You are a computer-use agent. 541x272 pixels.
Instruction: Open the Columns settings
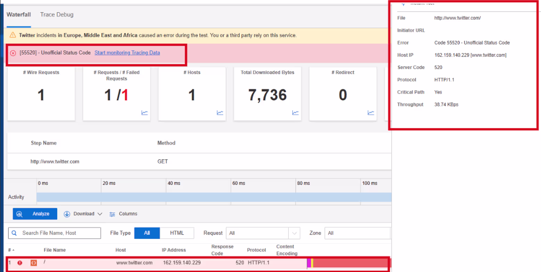(123, 214)
